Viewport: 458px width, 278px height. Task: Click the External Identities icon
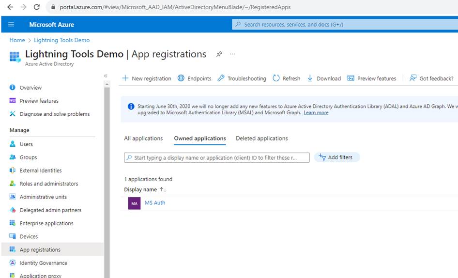12,170
